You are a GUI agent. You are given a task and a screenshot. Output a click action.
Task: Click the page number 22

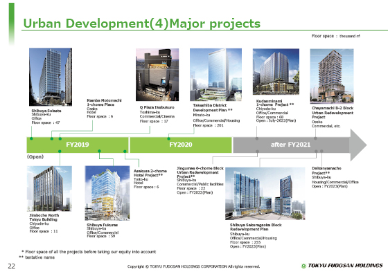click(x=12, y=266)
